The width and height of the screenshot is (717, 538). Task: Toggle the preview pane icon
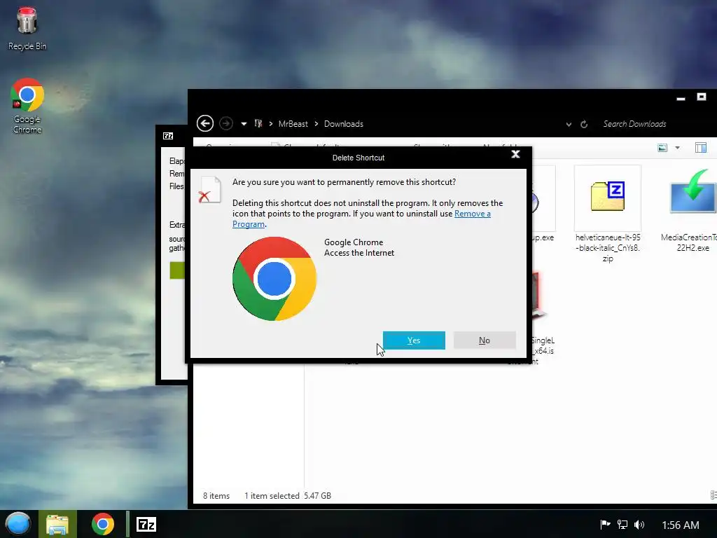(x=700, y=148)
